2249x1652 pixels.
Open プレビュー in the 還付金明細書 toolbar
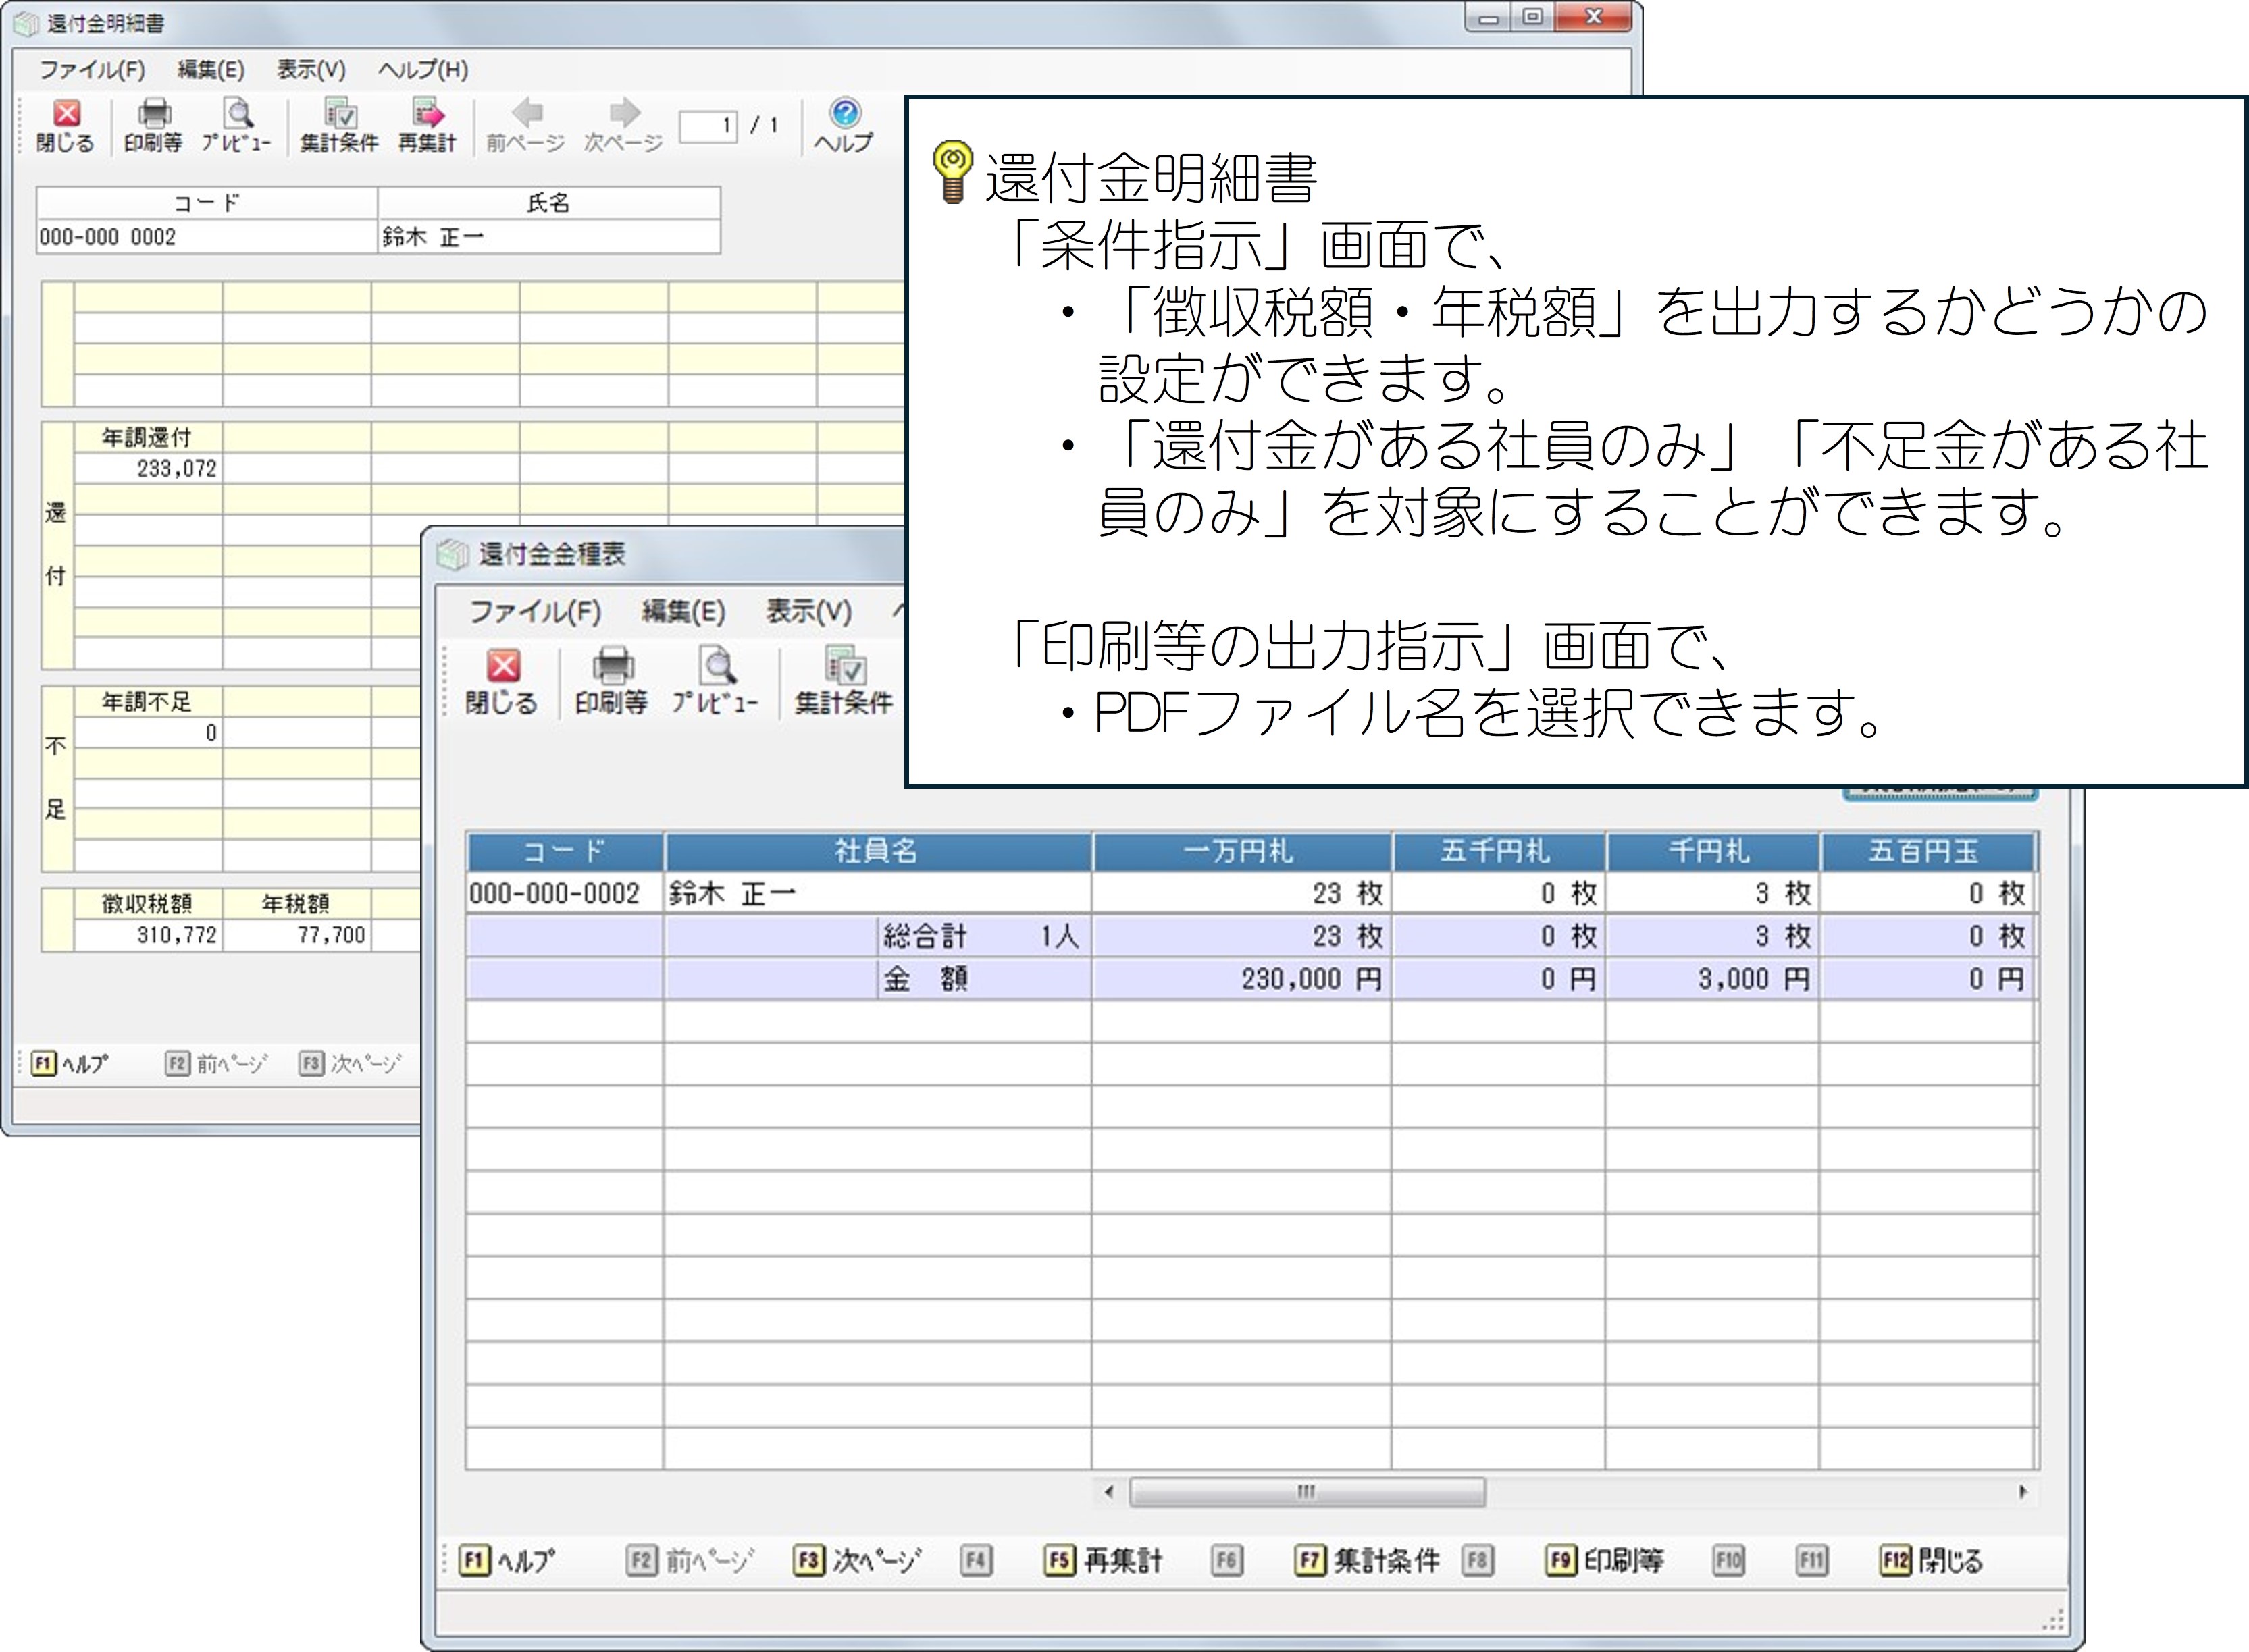pyautogui.click(x=238, y=114)
